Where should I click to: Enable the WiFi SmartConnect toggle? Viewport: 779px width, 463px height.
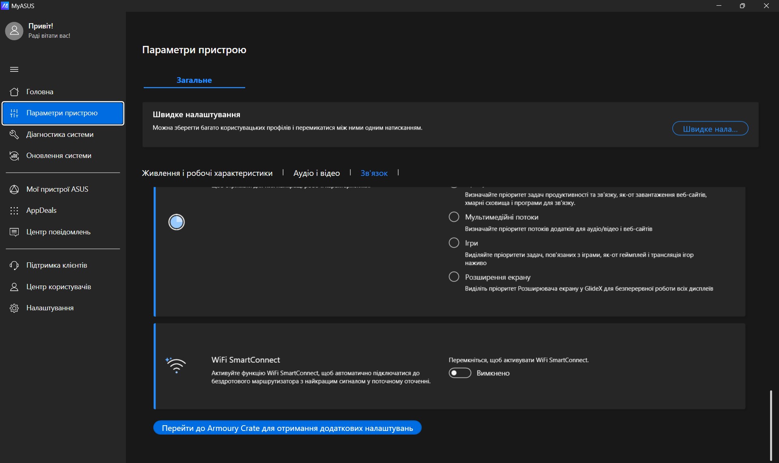coord(460,373)
